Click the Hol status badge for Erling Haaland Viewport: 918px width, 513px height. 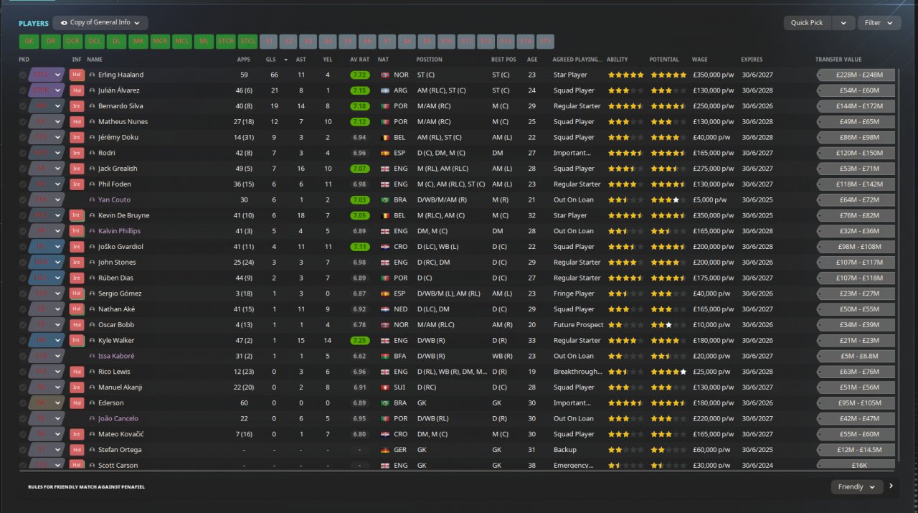click(77, 75)
